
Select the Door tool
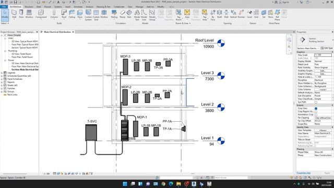tap(21, 14)
